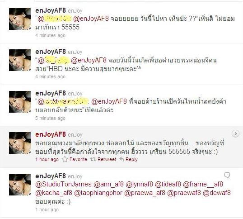Click the Retweet arrows icon
Screen dimensions: 243x219
(x=93, y=159)
